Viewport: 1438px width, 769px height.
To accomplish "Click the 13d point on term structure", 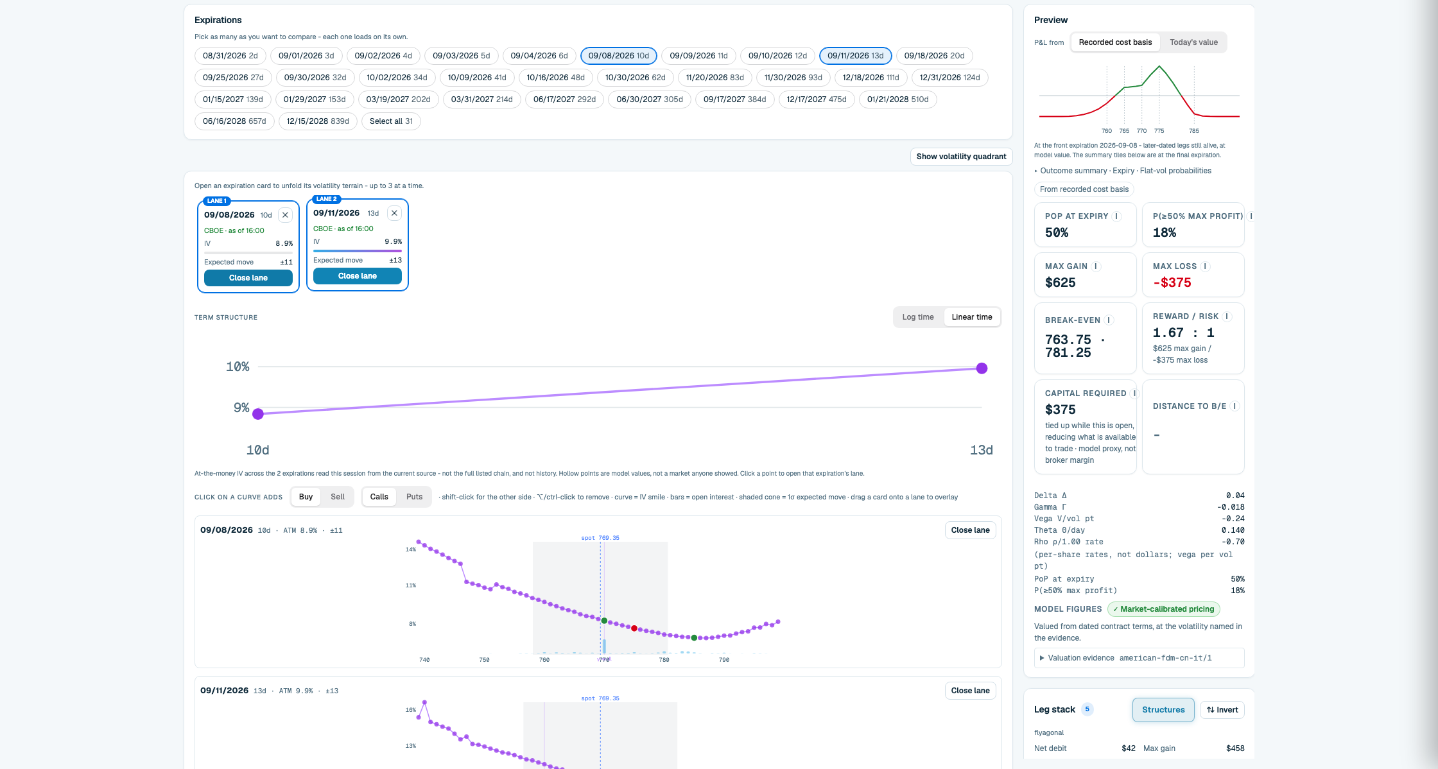I will pos(982,368).
